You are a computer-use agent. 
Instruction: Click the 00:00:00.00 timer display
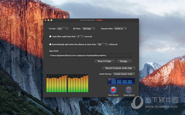[x=121, y=81]
